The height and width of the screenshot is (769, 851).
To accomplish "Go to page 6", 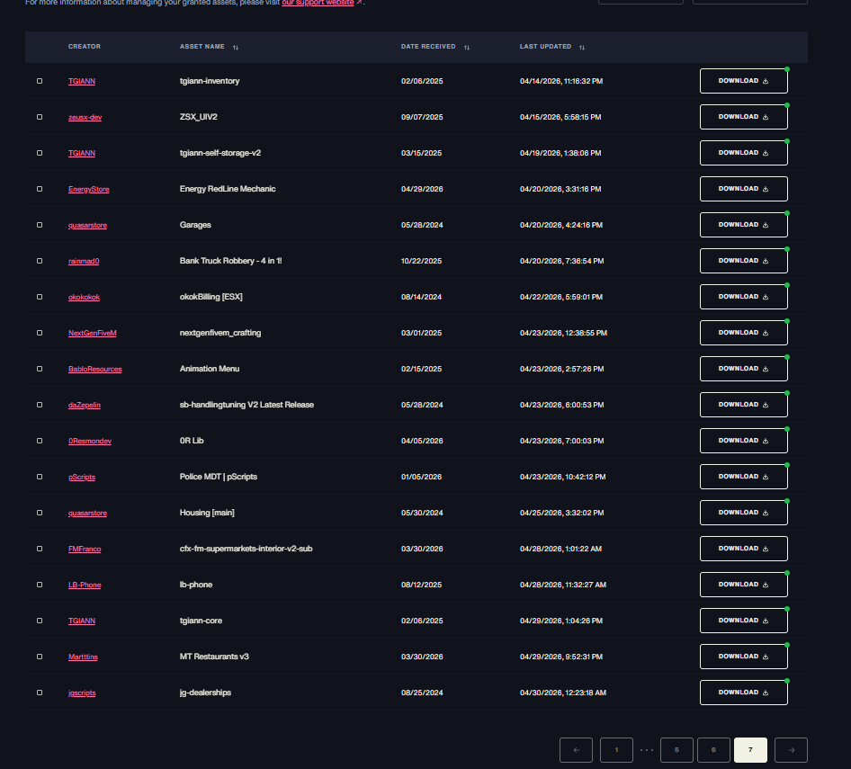I will (713, 750).
